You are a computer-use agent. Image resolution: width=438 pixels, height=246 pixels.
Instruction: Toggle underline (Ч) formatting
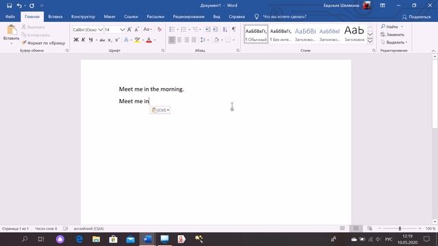[90, 40]
